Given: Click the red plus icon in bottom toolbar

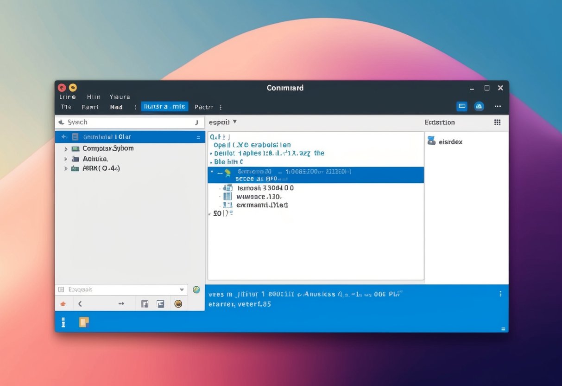Looking at the screenshot, I should pos(63,303).
